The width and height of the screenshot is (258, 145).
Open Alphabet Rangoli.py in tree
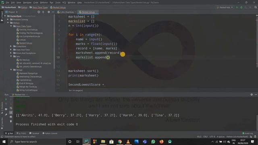click(x=29, y=73)
